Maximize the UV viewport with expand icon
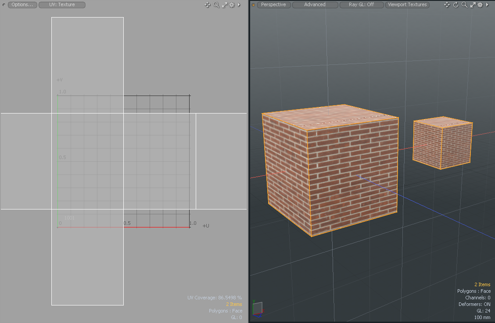 coord(225,5)
